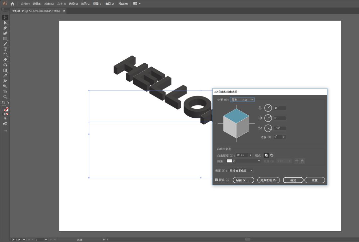
Task: Open the 效果(C) menu
Action: click(x=85, y=4)
